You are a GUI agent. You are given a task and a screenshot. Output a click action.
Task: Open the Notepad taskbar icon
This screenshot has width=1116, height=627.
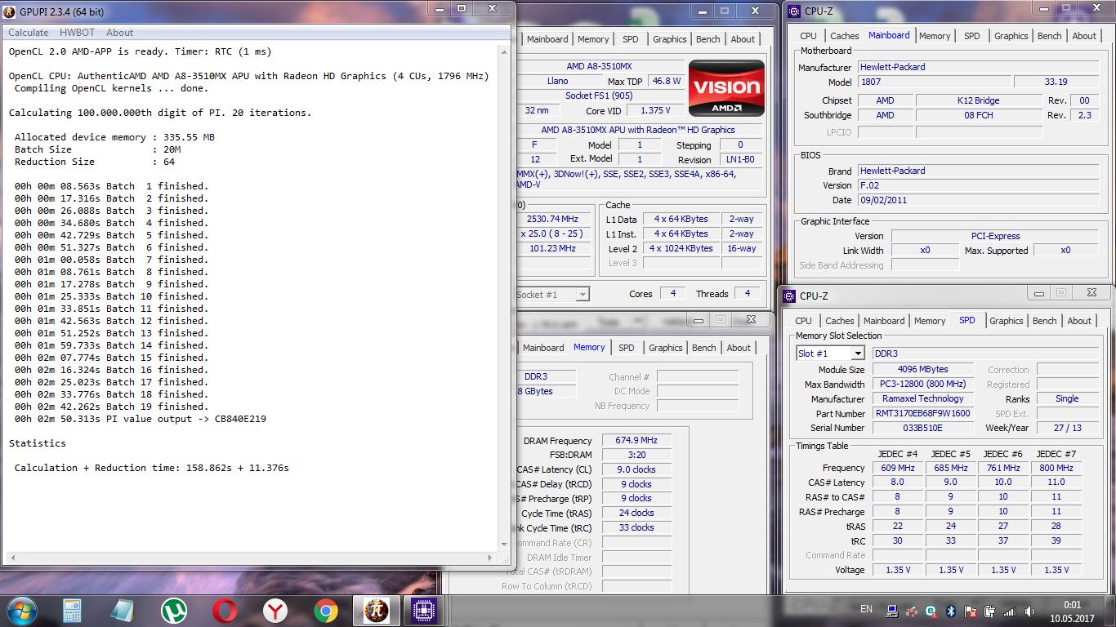click(x=123, y=610)
